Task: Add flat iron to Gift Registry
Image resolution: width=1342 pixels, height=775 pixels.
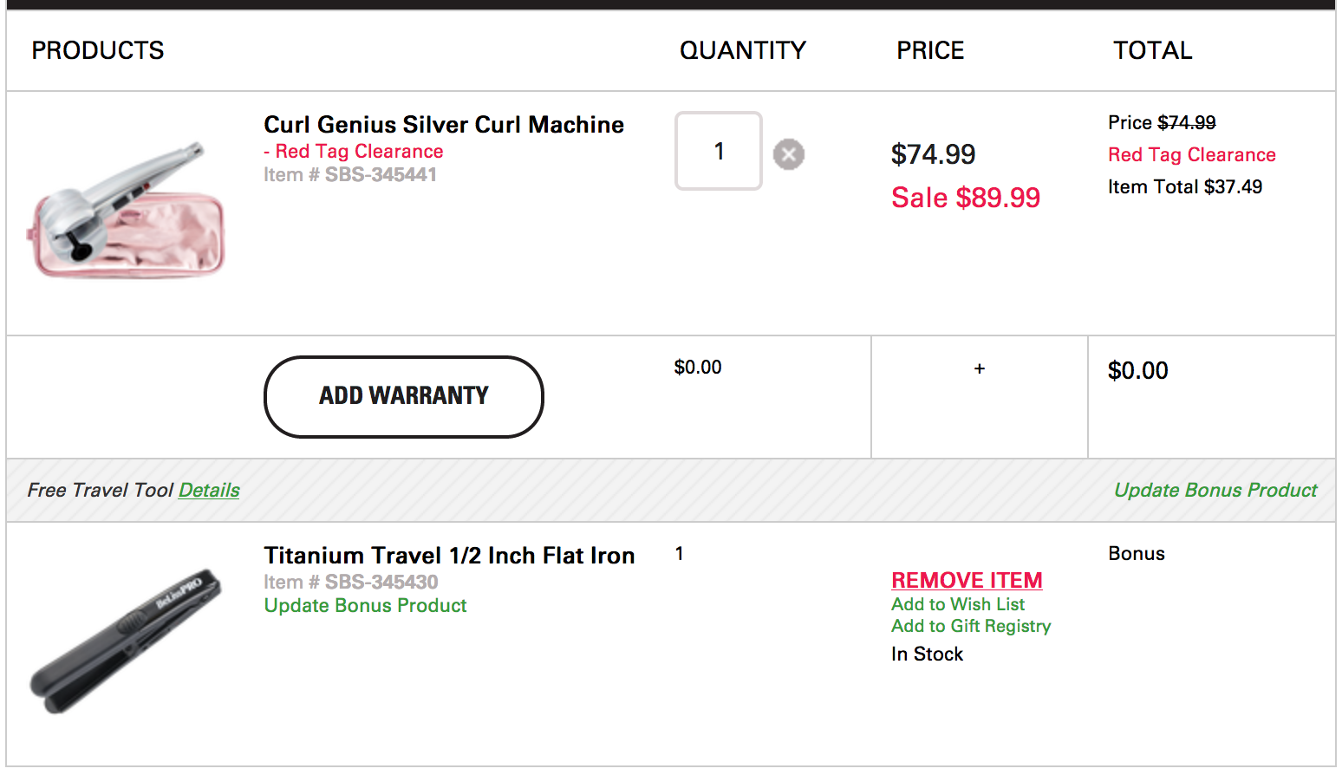Action: coord(971,626)
